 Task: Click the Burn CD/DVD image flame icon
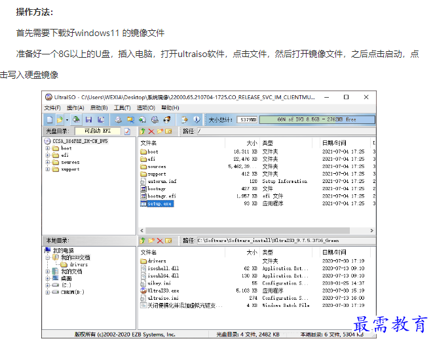pos(167,119)
